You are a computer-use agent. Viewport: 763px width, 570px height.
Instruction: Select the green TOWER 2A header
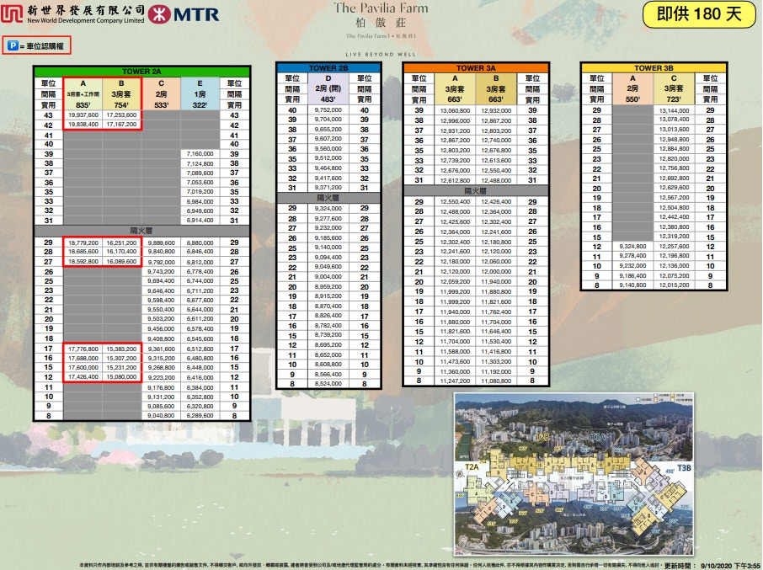pyautogui.click(x=139, y=72)
